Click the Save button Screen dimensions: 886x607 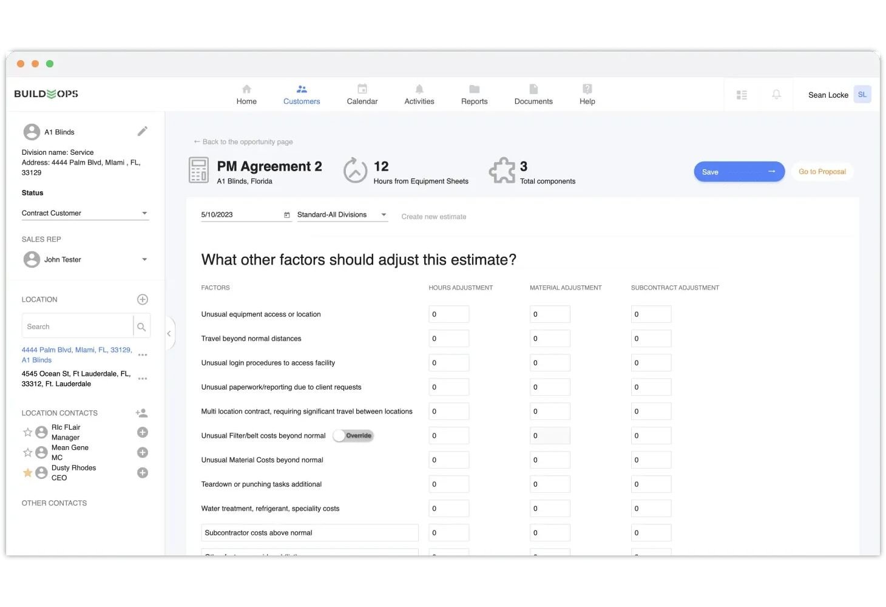739,171
